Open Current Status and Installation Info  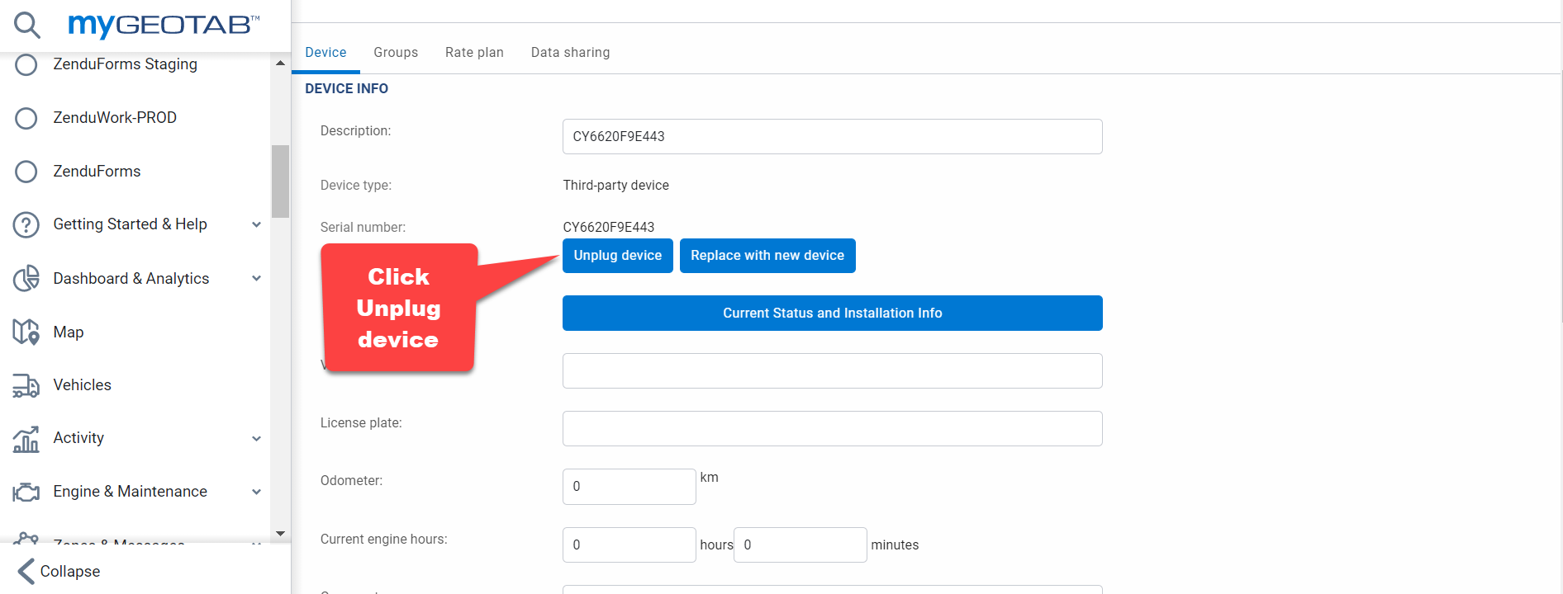[x=833, y=313]
